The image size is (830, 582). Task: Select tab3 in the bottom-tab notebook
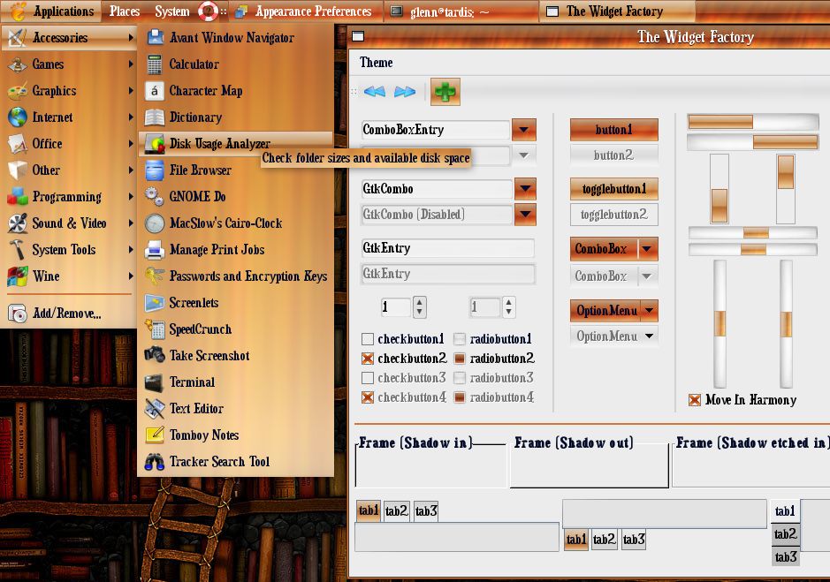pos(634,540)
